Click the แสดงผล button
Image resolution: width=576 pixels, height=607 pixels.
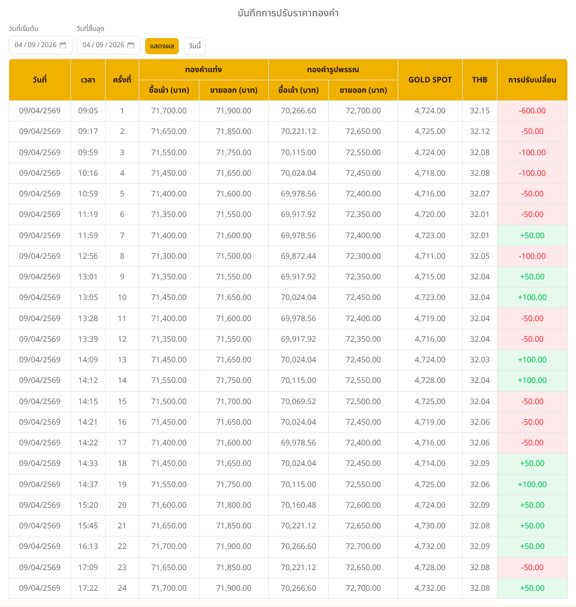coord(162,46)
